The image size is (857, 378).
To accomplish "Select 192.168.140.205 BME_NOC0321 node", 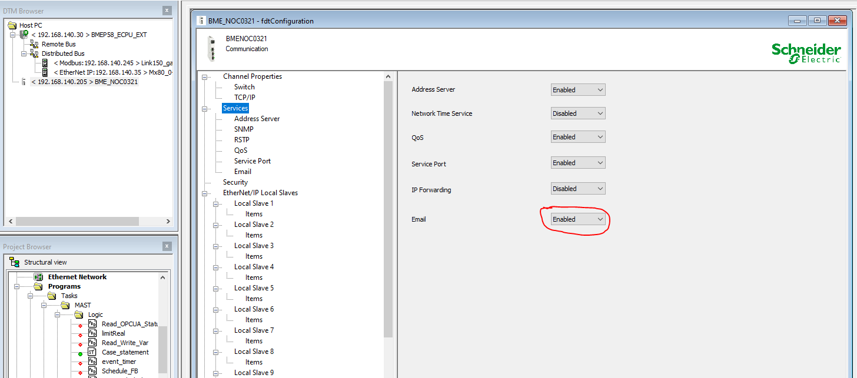I will [x=85, y=82].
